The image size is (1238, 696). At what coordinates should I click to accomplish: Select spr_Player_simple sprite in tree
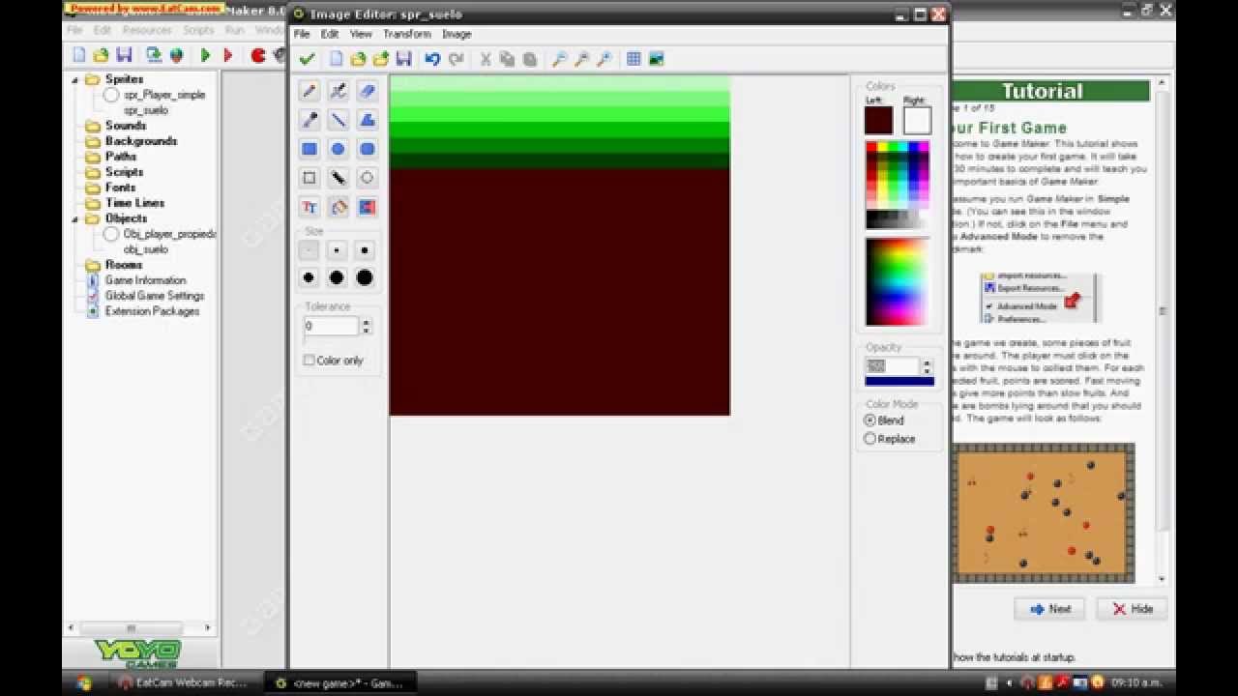pos(164,95)
